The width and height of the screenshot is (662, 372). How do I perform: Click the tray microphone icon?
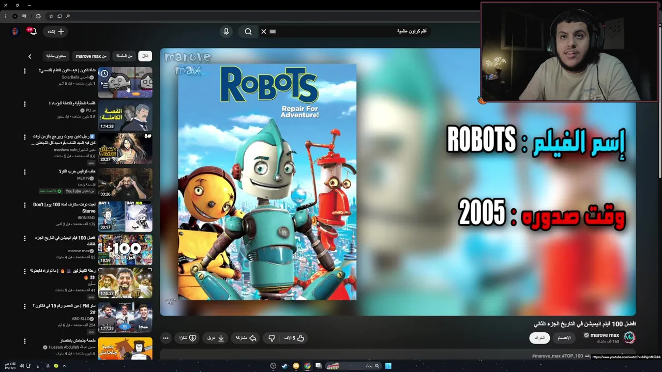click(x=48, y=366)
